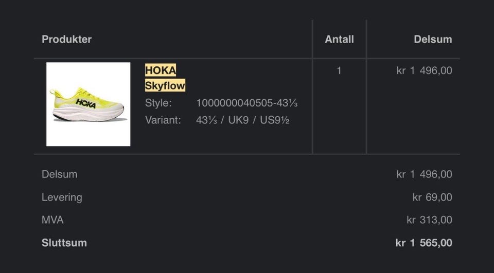Image resolution: width=494 pixels, height=273 pixels.
Task: Click the Style label
Action: 158,103
